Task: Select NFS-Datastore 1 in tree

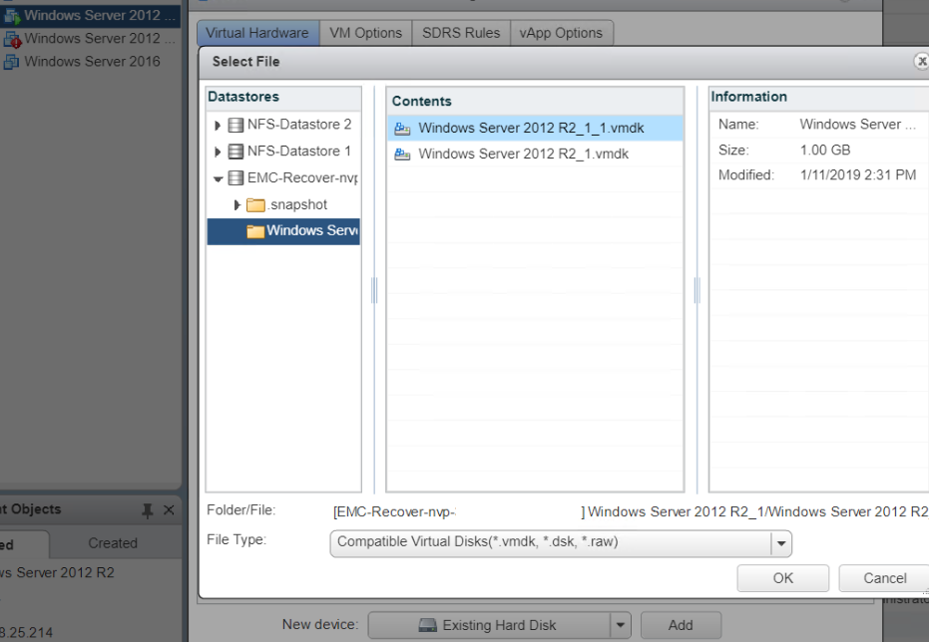Action: tap(299, 151)
